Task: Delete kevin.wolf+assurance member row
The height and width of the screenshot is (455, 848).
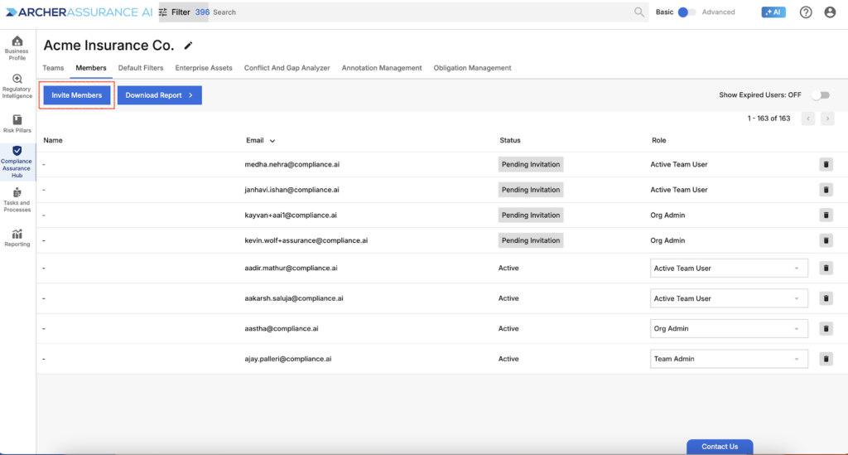Action: [826, 240]
